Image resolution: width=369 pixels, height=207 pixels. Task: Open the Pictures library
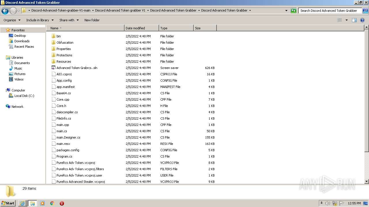[20, 74]
